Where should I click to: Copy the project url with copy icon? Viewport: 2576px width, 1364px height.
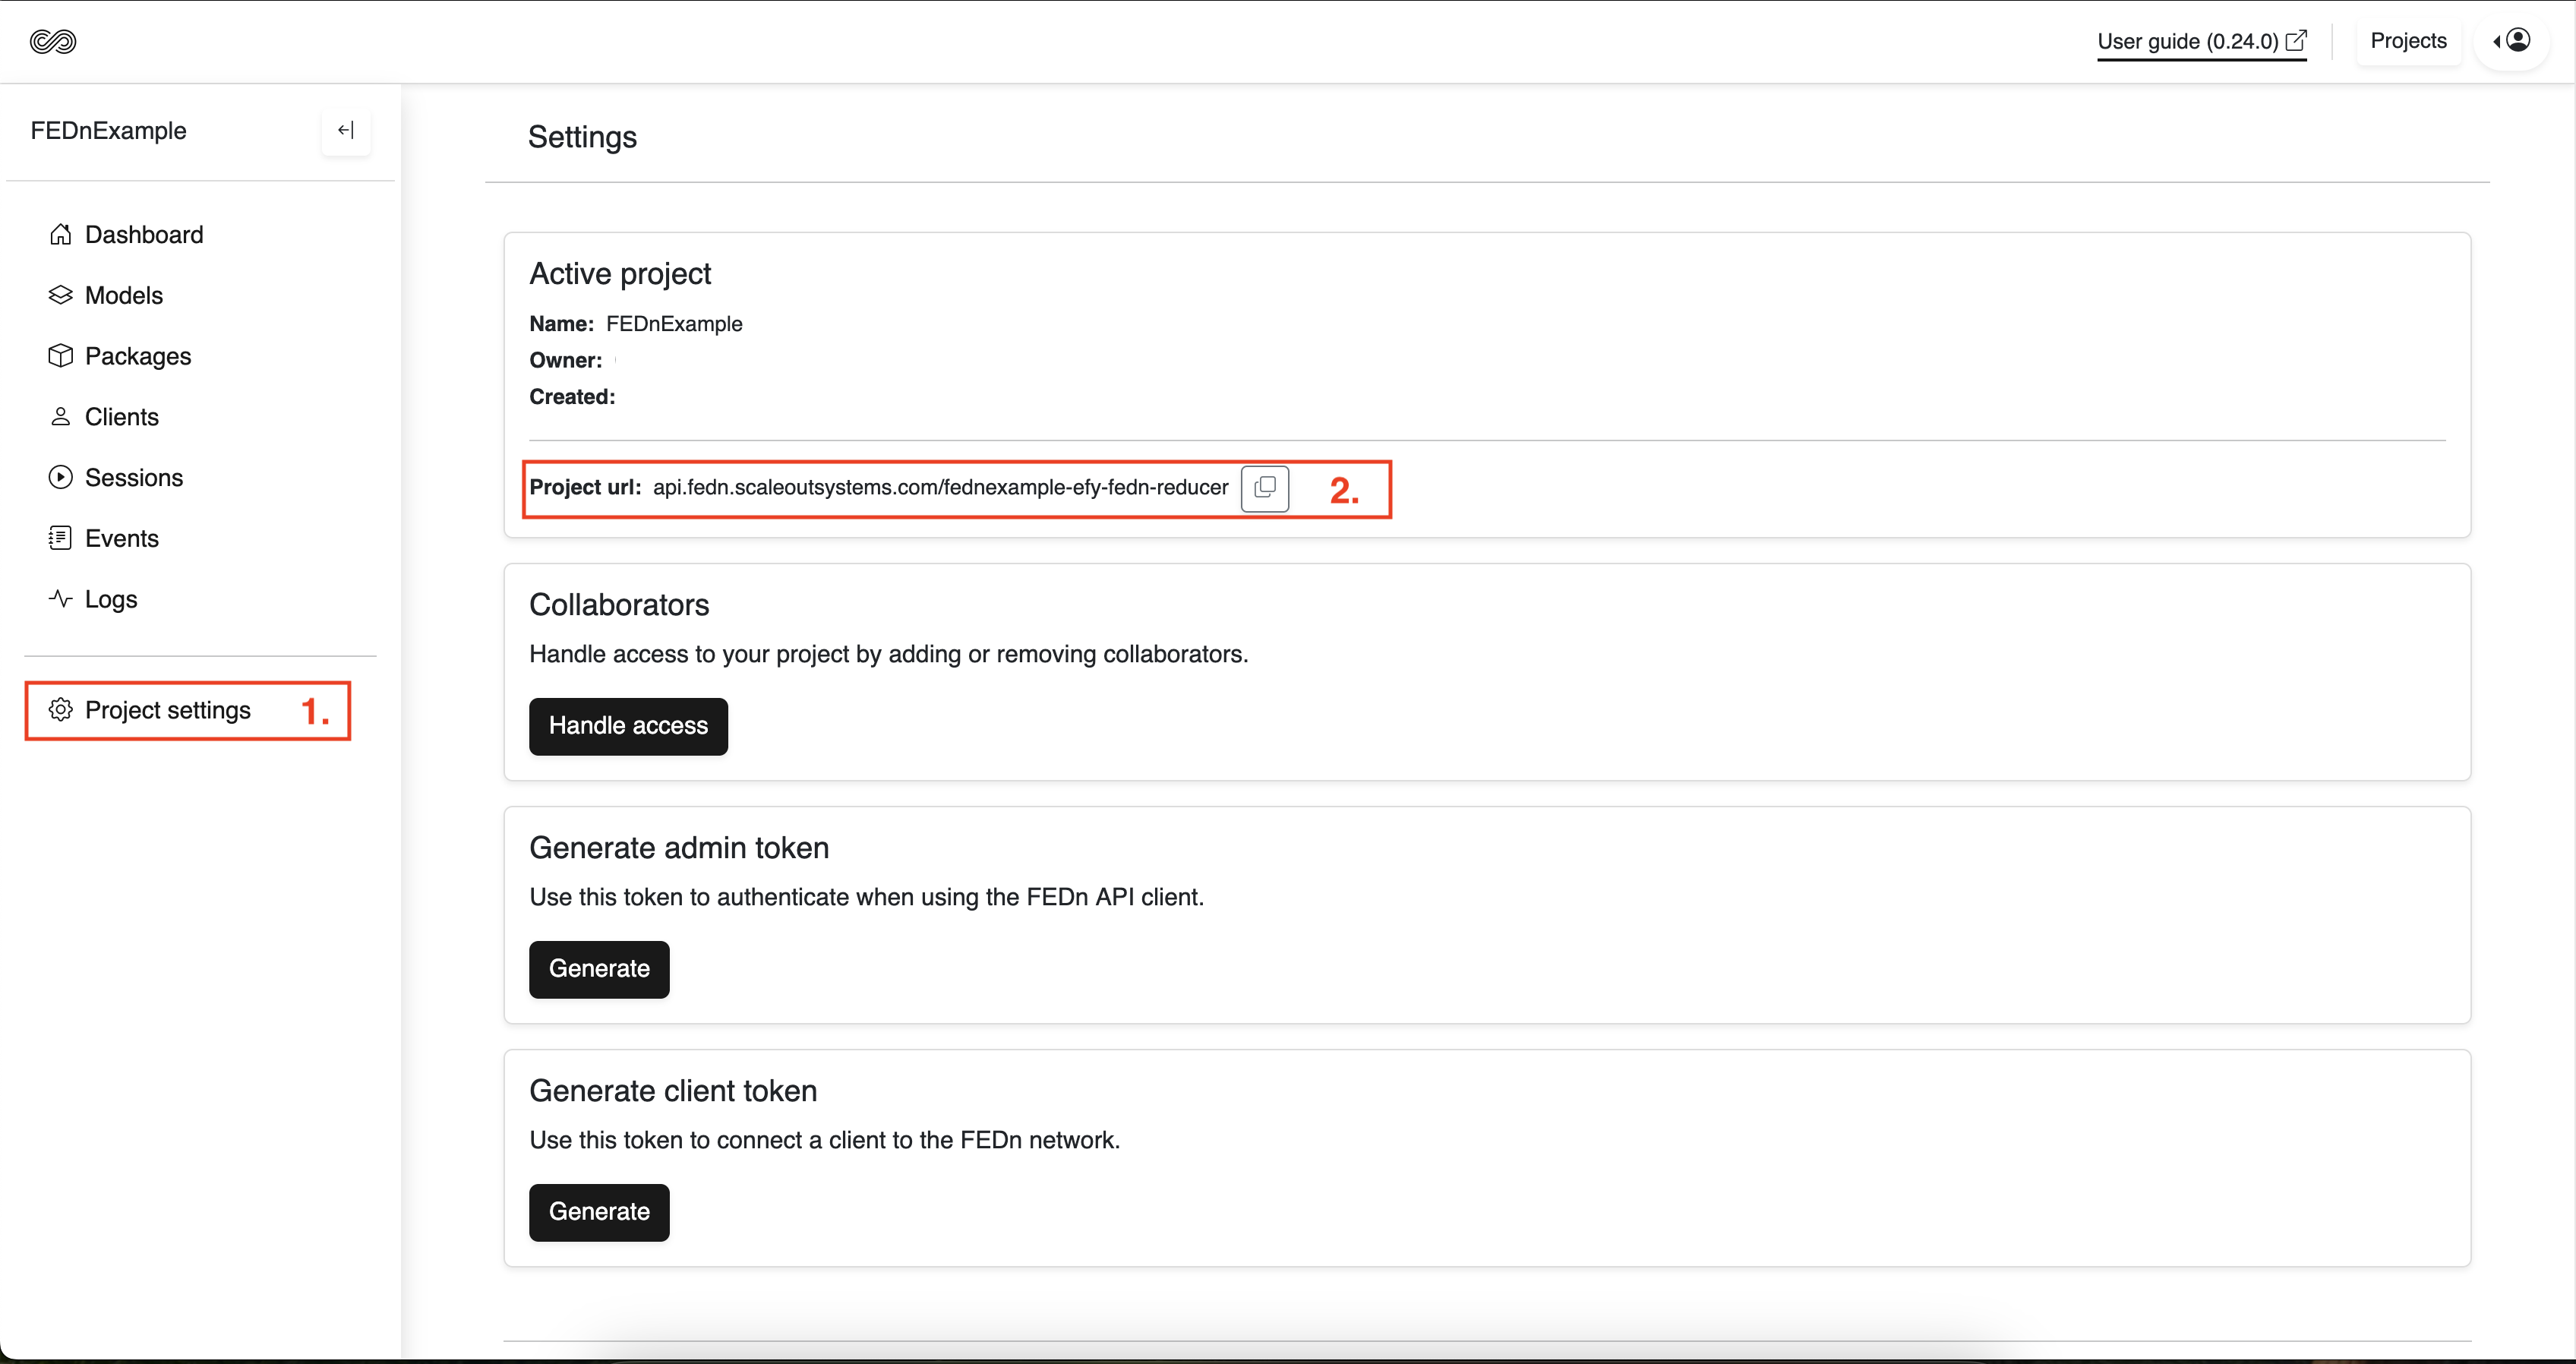[1265, 488]
